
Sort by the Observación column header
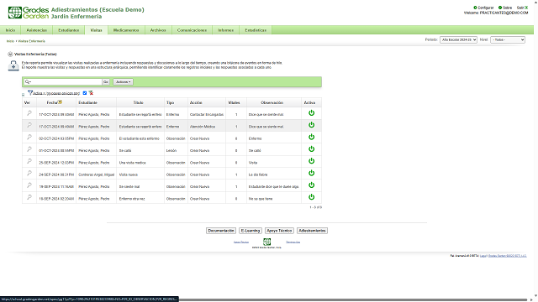[x=272, y=102]
